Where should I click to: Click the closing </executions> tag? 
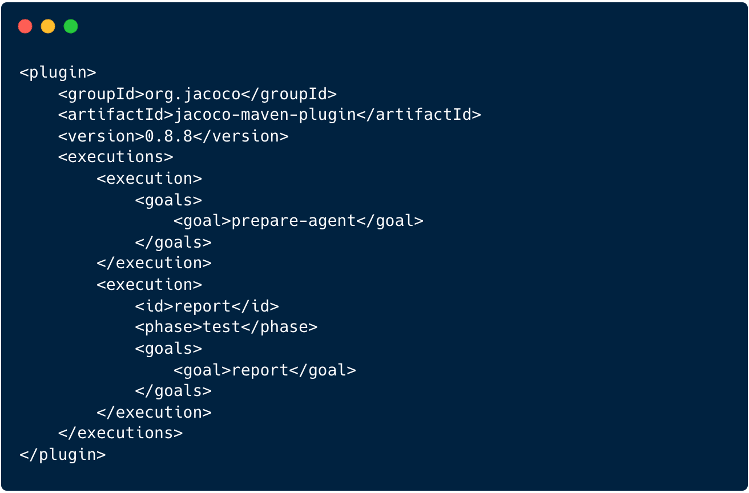120,433
